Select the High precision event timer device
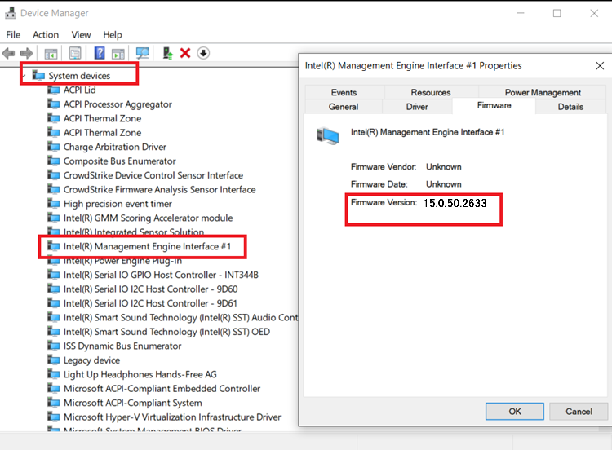The height and width of the screenshot is (450, 612). point(118,204)
